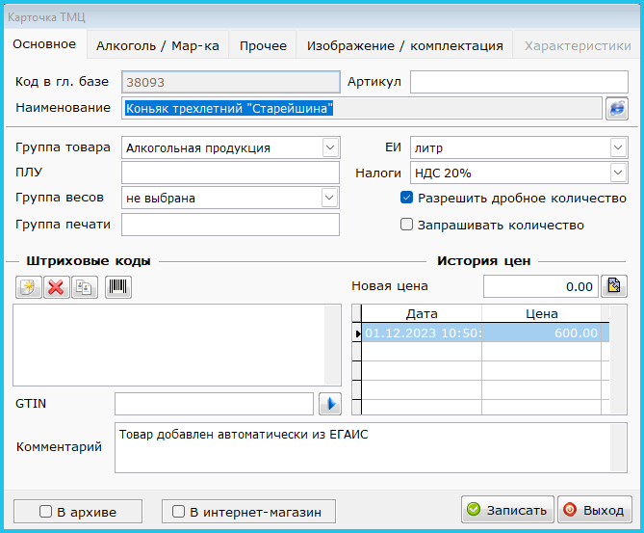Check the В архиве checkbox
This screenshot has width=644, height=533.
(45, 512)
